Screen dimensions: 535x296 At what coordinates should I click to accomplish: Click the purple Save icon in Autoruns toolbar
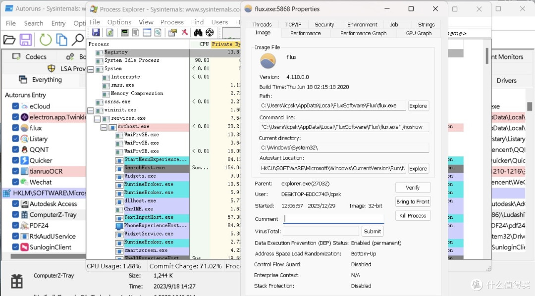click(x=26, y=40)
